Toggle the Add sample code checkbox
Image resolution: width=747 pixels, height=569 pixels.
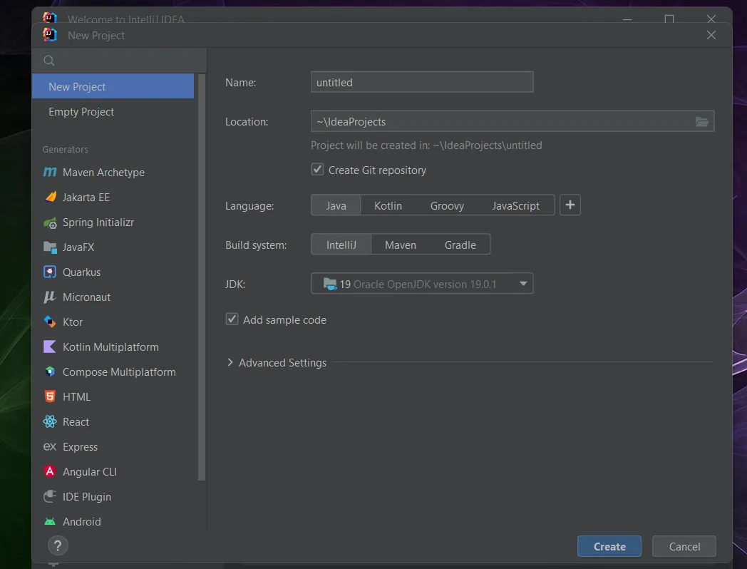pyautogui.click(x=232, y=319)
